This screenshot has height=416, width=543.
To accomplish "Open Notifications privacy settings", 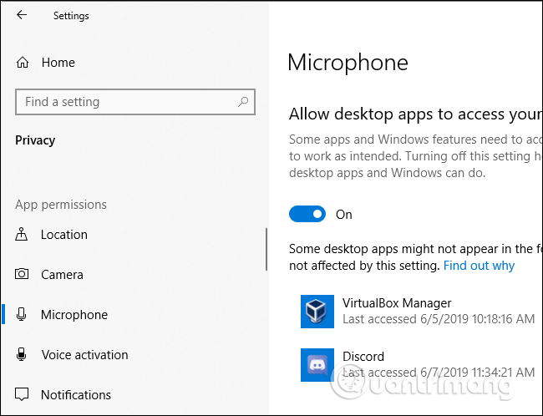I will point(76,395).
